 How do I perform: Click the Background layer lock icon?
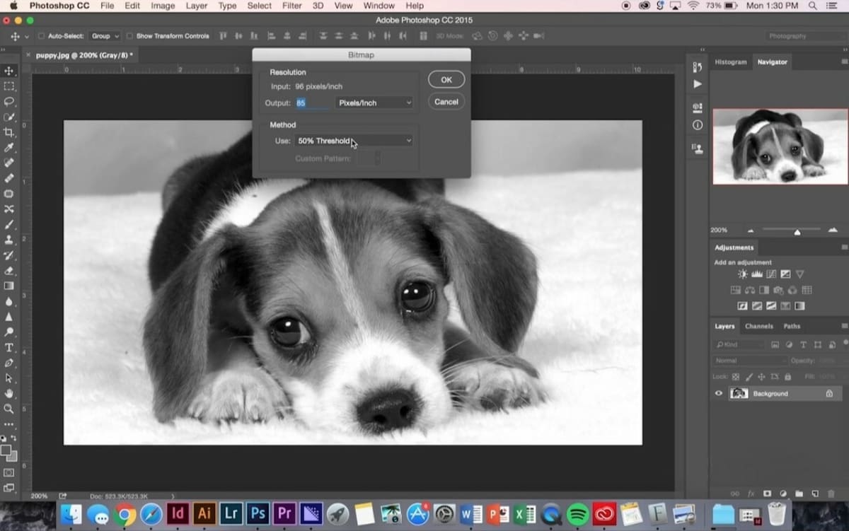coord(828,393)
